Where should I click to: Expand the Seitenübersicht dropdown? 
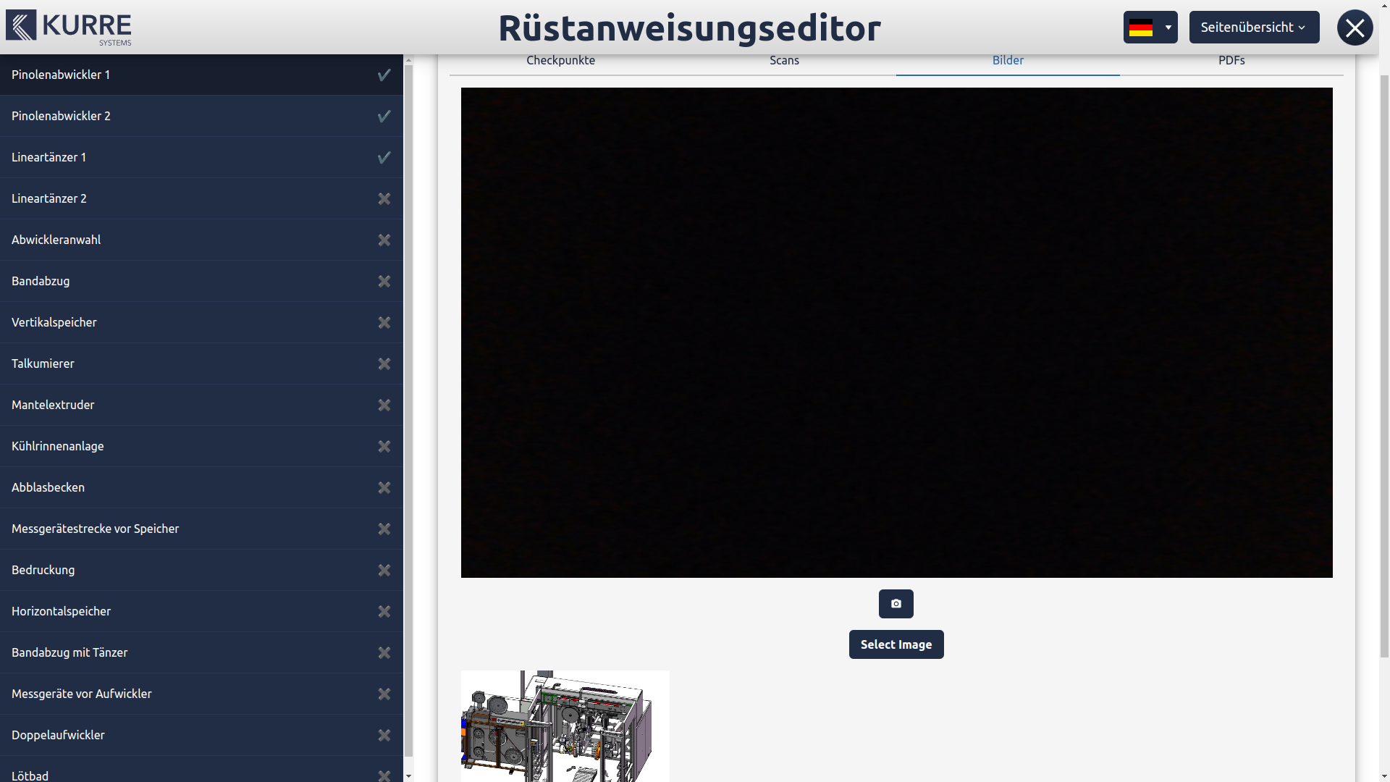pyautogui.click(x=1253, y=28)
